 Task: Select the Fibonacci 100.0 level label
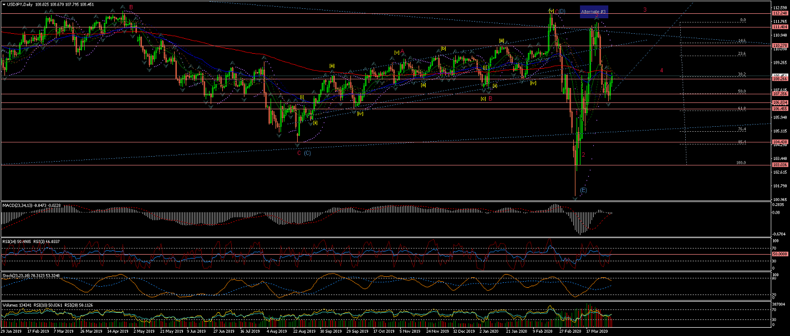click(741, 163)
